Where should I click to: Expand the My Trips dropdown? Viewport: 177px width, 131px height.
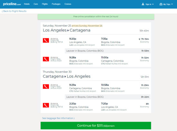(172, 4)
